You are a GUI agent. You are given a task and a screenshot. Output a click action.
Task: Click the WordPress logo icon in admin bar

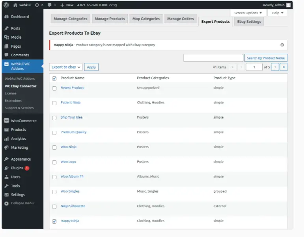coord(6,5)
